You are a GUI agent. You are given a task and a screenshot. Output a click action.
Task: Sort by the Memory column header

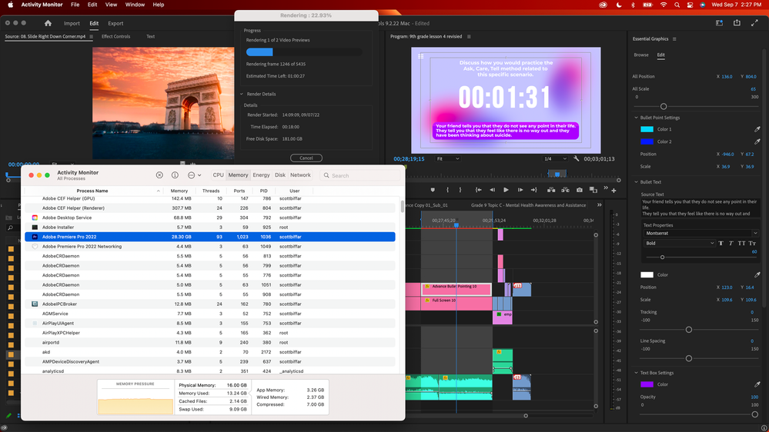(x=179, y=191)
